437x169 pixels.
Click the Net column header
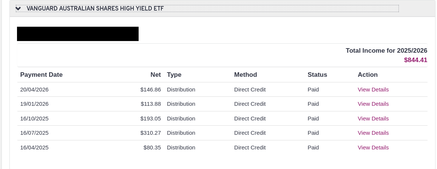[x=156, y=75]
